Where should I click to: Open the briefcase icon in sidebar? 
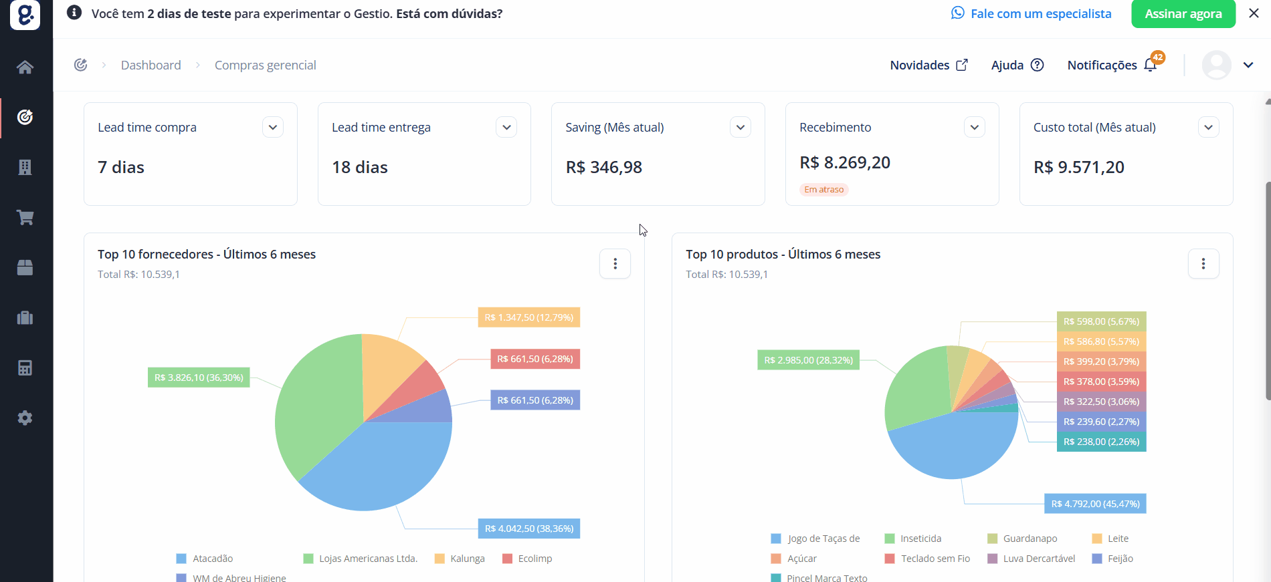[x=25, y=317]
